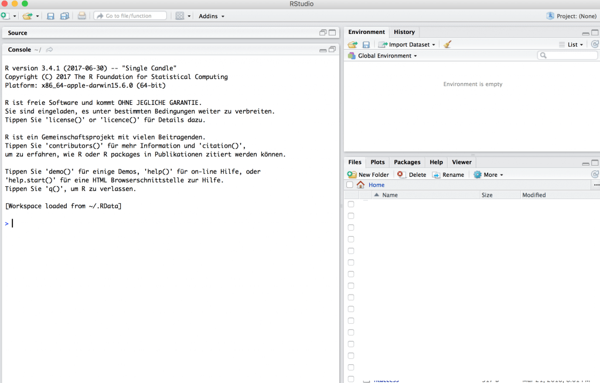Viewport: 600px width, 383px height.
Task: Switch to the Files tab
Action: 354,162
